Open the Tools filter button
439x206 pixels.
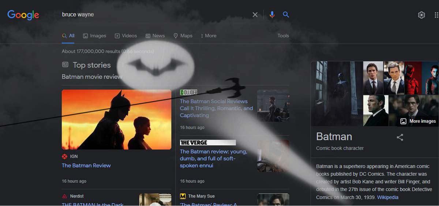[283, 36]
